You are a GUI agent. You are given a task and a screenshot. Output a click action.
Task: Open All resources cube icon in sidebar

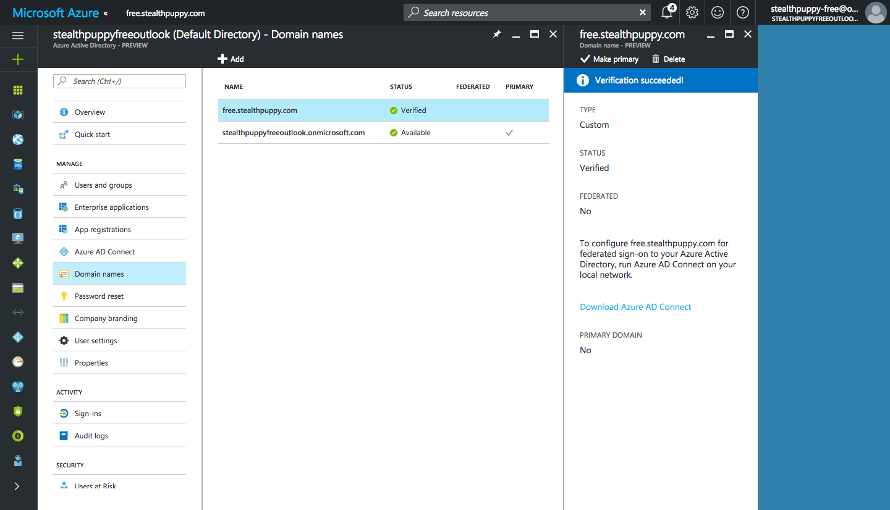[18, 115]
